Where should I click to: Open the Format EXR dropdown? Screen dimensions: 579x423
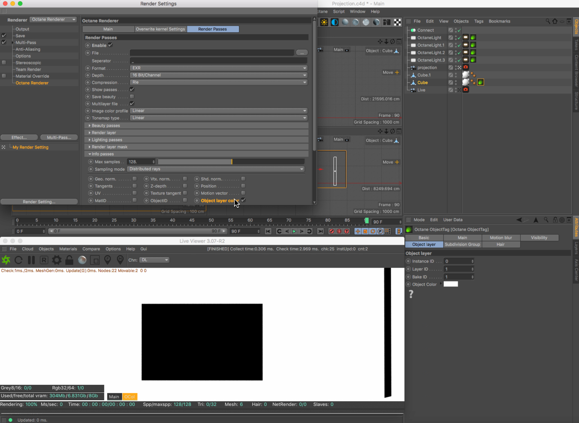click(x=218, y=68)
